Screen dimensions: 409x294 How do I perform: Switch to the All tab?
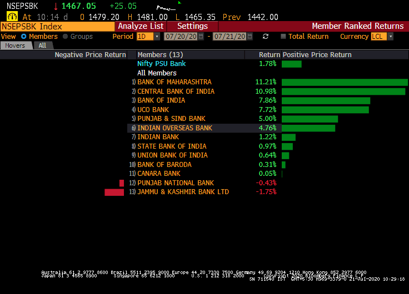42,45
